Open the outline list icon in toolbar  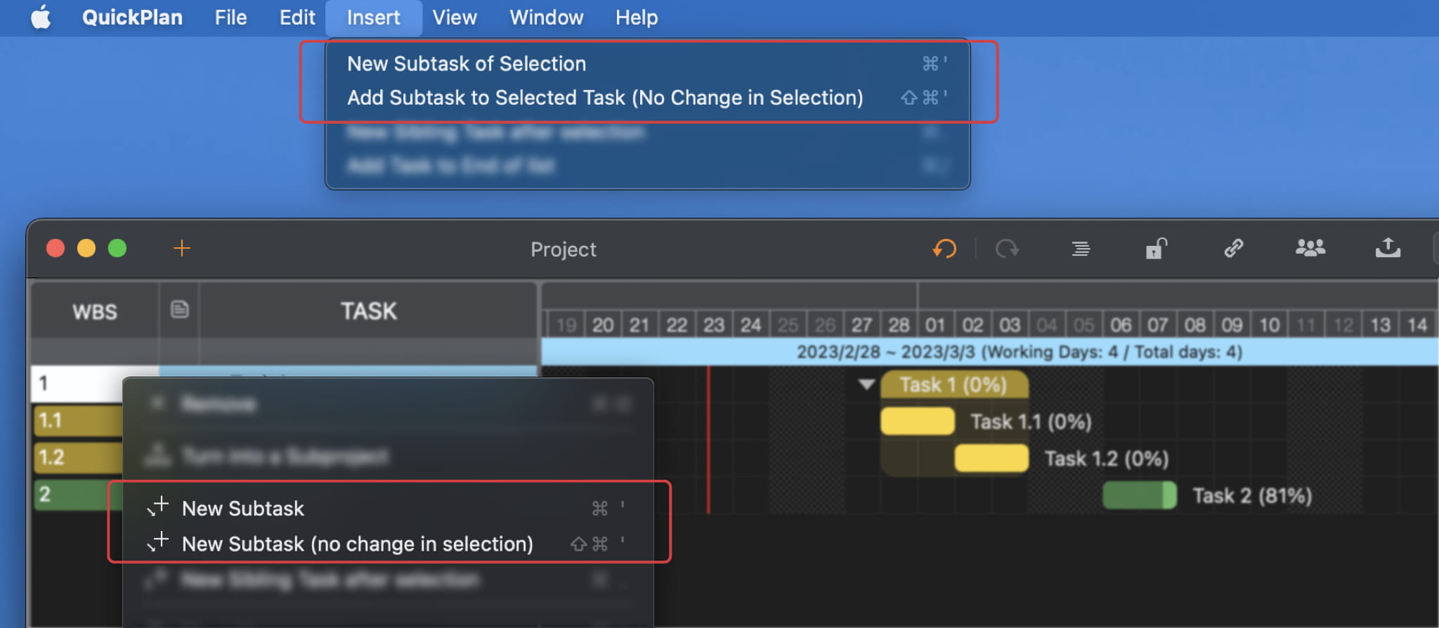pos(1081,249)
